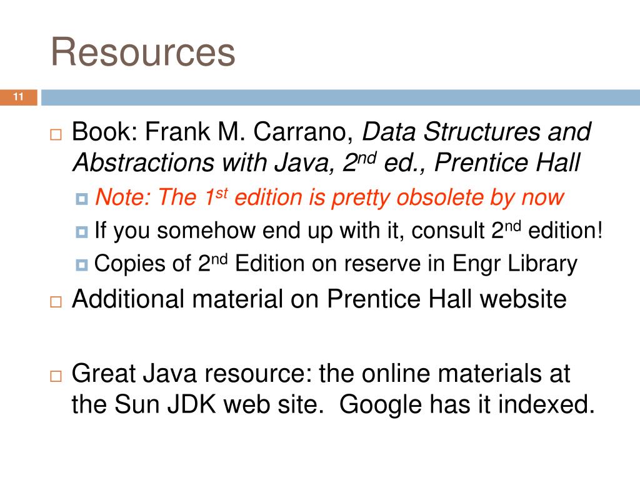The image size is (640, 480).
Task: Click the square bullet before 'Book: Frank M. Carrano'
Action: click(56, 135)
